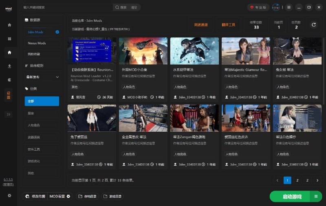Select the 武器道具 category filter
326x206 pixels.
[42, 137]
